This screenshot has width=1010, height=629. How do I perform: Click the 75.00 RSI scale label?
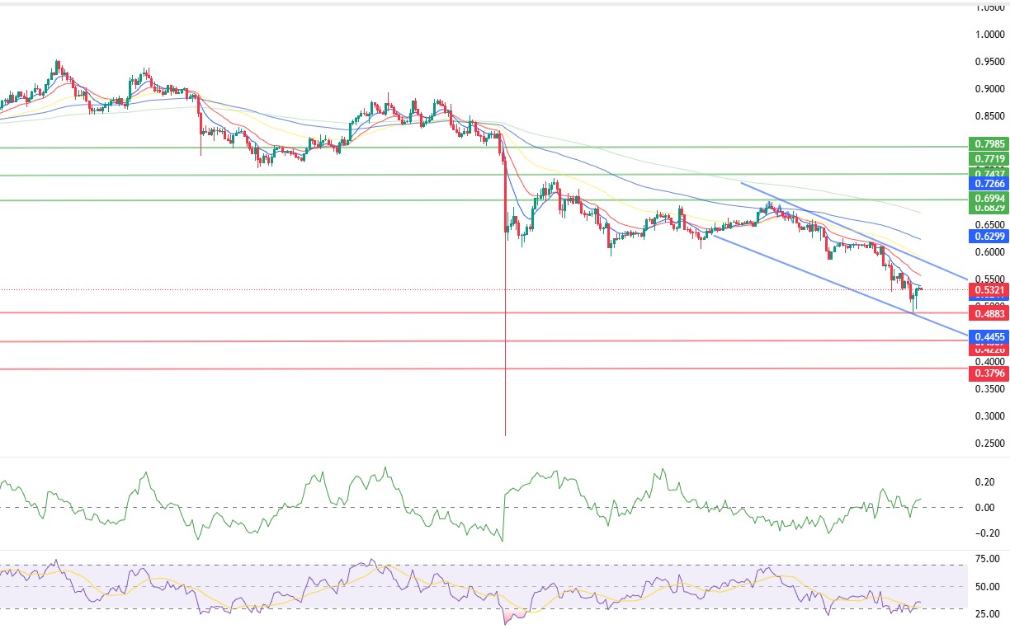click(x=986, y=560)
